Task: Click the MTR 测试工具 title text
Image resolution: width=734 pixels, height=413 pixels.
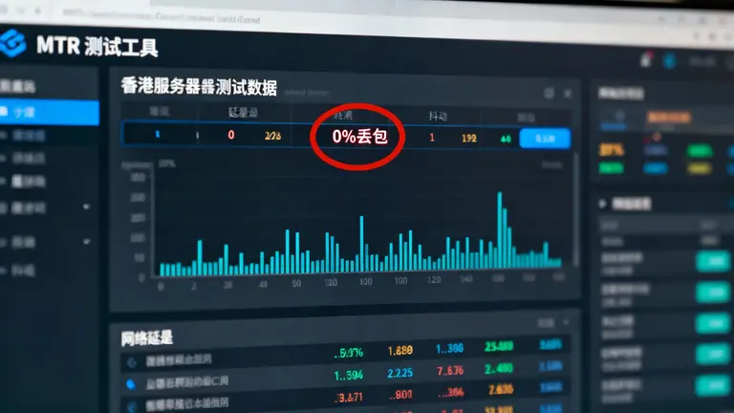Action: pyautogui.click(x=97, y=47)
